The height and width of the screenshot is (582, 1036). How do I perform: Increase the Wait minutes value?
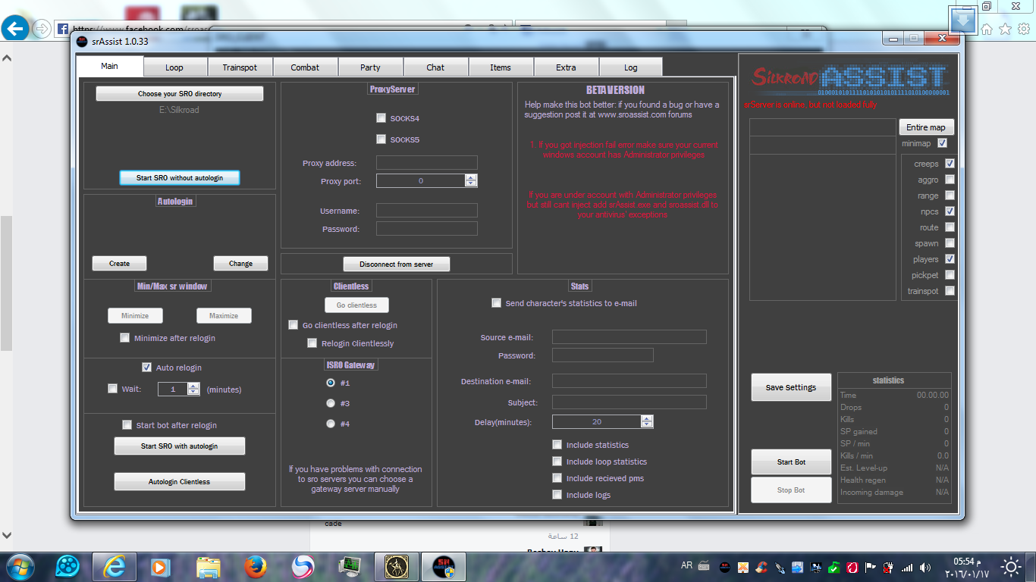[x=193, y=386]
